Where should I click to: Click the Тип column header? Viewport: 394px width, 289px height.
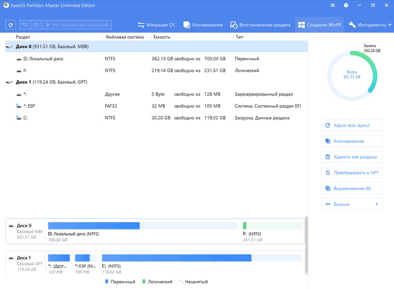click(x=239, y=37)
